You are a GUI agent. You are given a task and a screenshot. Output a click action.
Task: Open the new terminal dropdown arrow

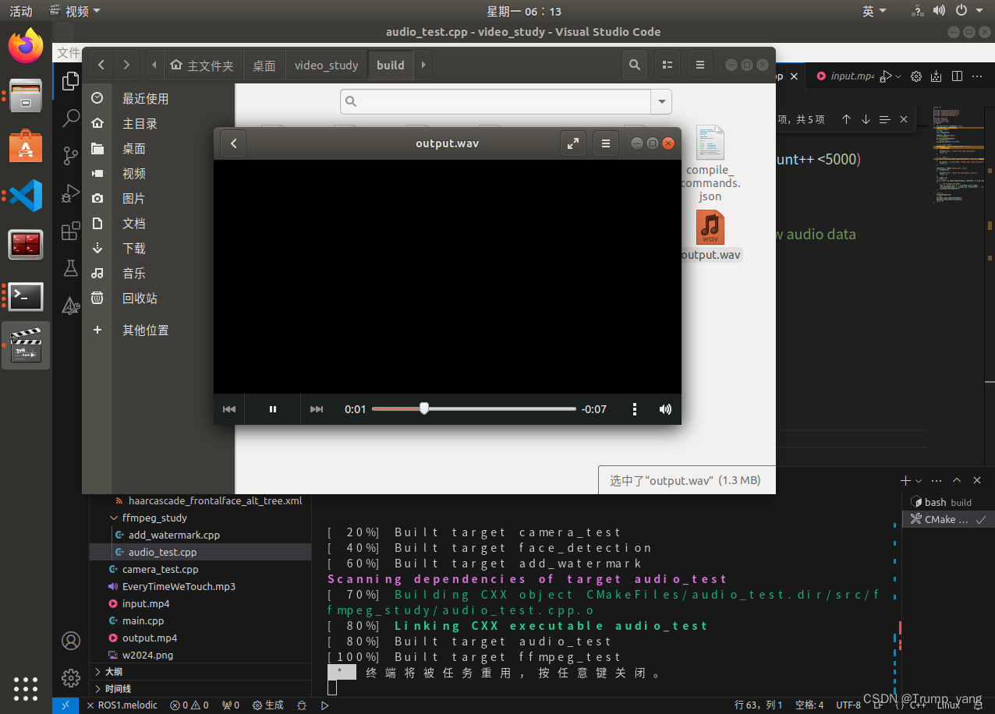[x=919, y=481]
